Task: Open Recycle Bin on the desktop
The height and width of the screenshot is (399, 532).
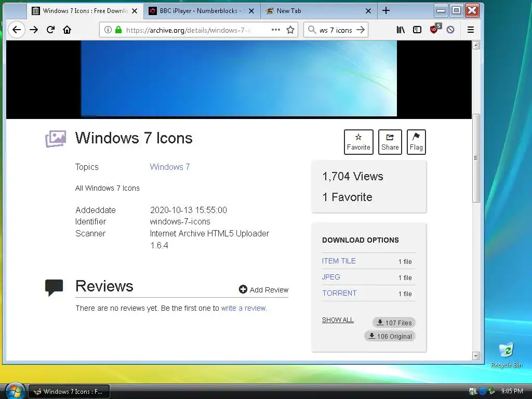Action: [506, 355]
